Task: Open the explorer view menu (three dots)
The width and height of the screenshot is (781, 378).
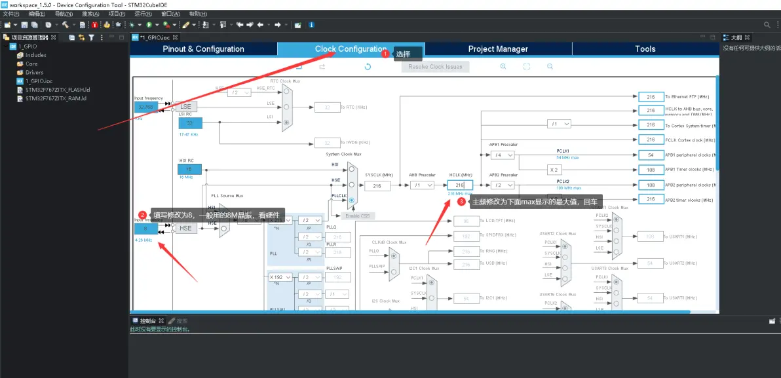Action: [102, 37]
